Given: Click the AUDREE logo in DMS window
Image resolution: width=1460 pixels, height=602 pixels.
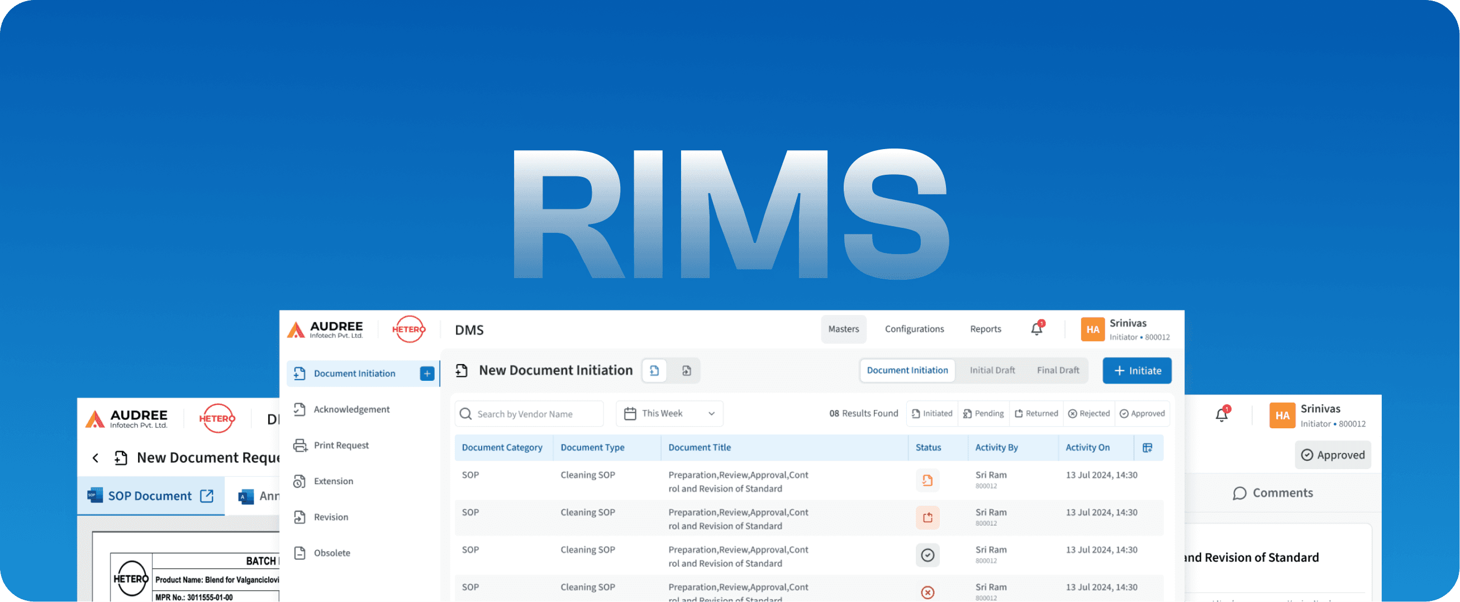Looking at the screenshot, I should pos(325,329).
